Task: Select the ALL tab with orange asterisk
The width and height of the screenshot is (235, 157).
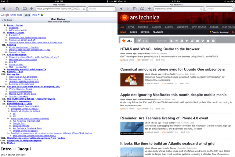Action: point(127,41)
